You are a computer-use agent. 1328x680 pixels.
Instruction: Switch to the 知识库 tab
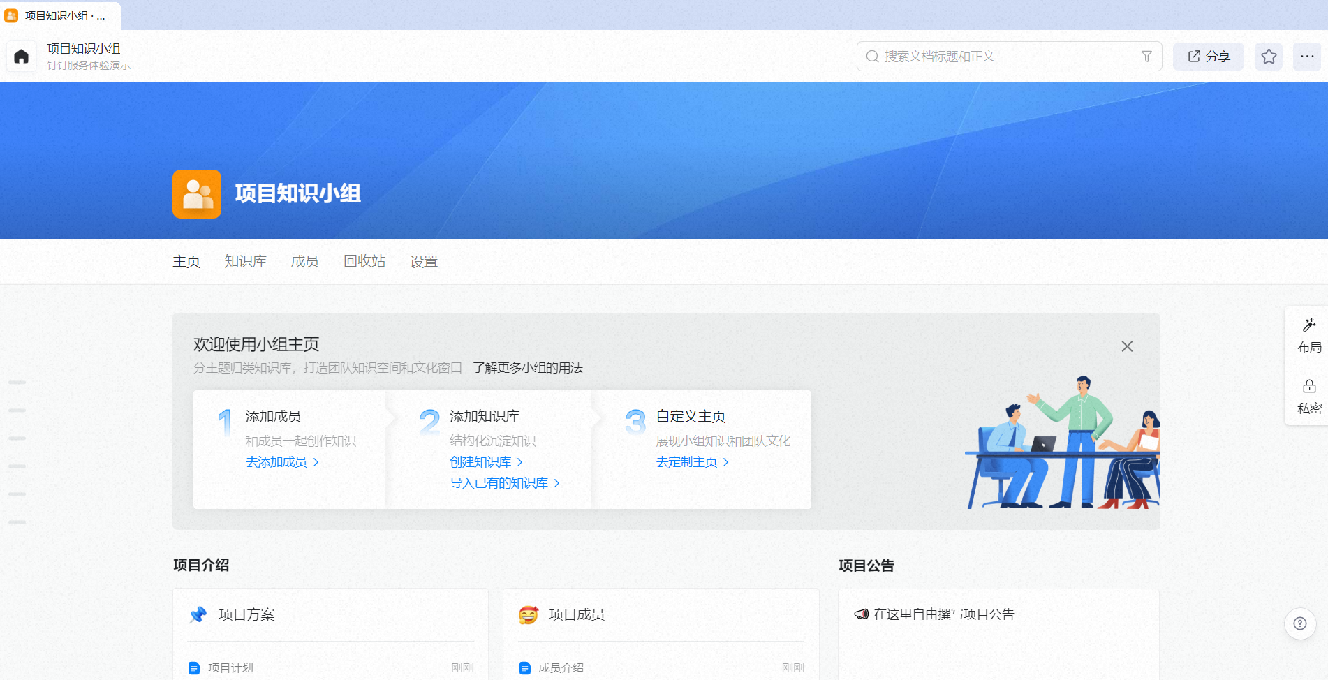tap(246, 261)
